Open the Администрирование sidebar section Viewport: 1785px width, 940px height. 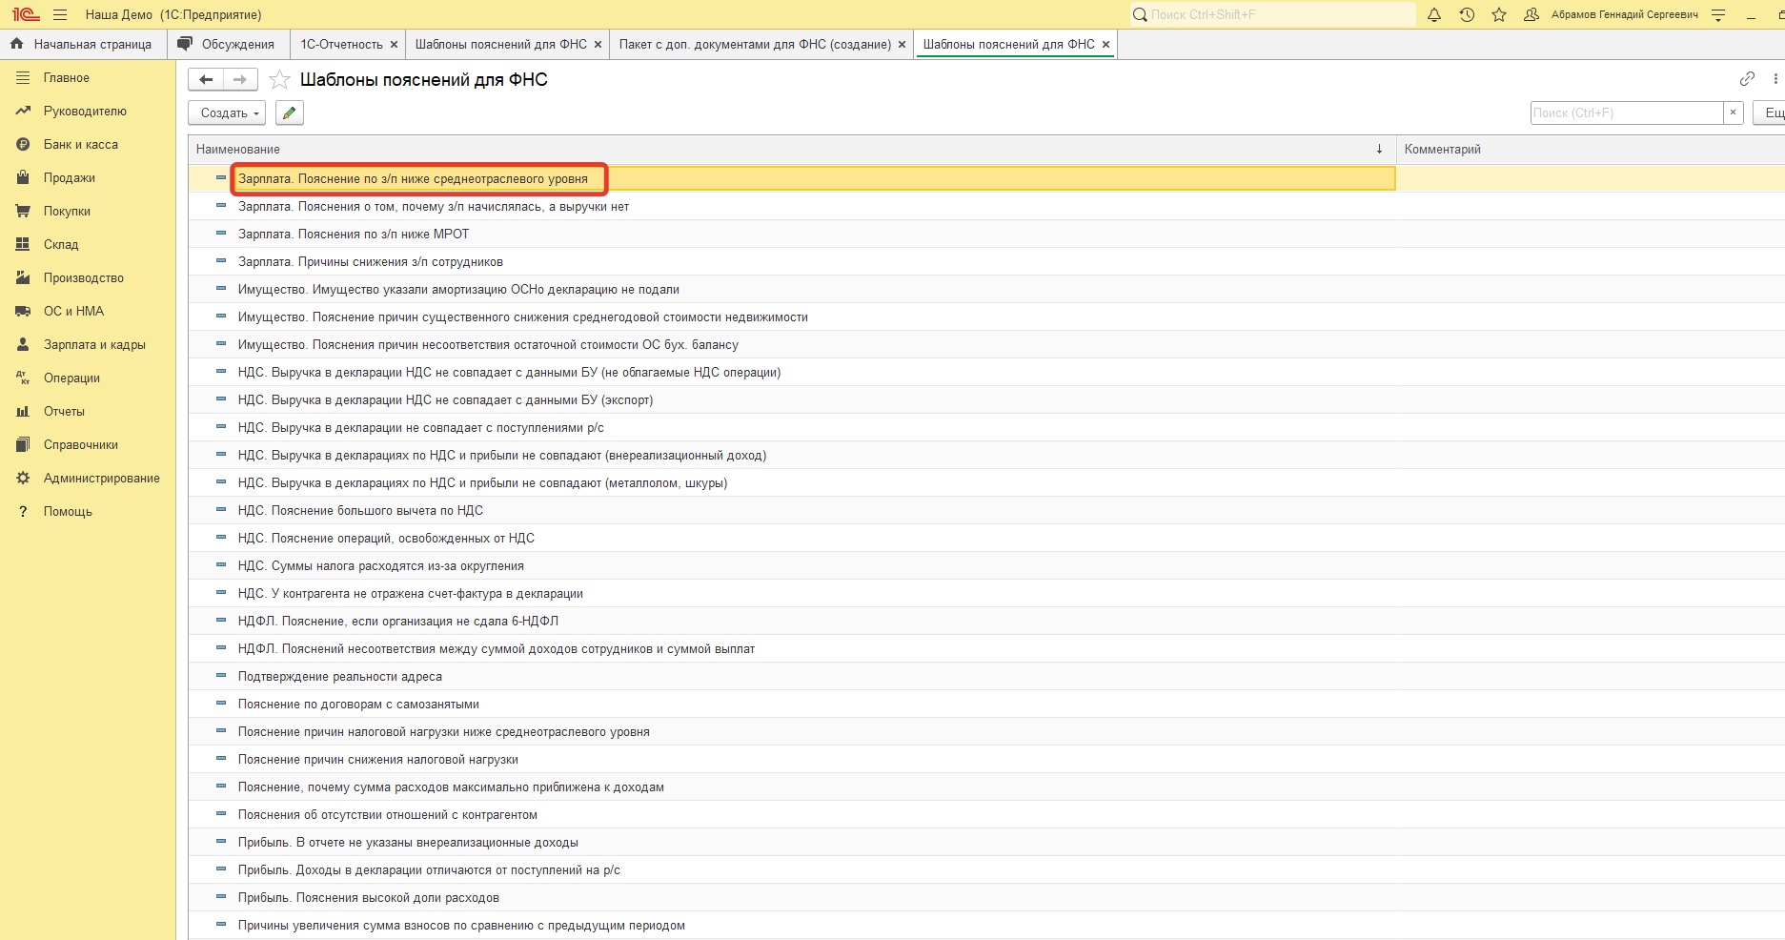click(101, 479)
